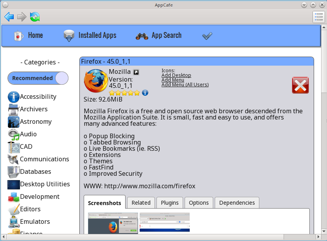Open the Options tab
The height and width of the screenshot is (241, 327).
199,203
